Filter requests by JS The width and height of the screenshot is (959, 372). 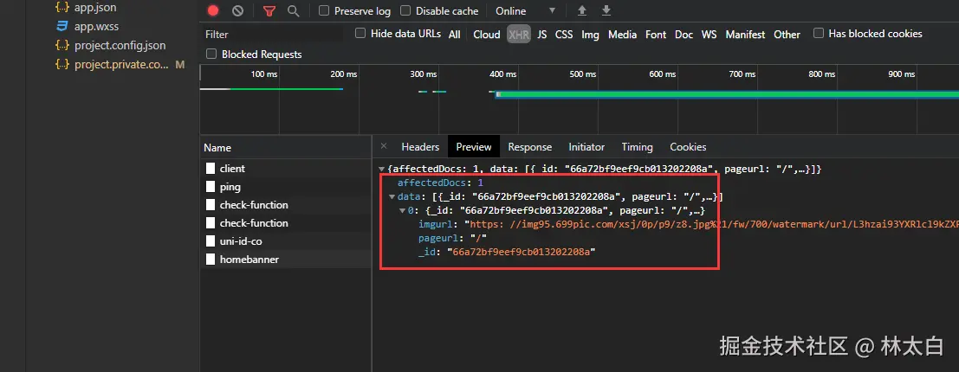click(x=542, y=35)
